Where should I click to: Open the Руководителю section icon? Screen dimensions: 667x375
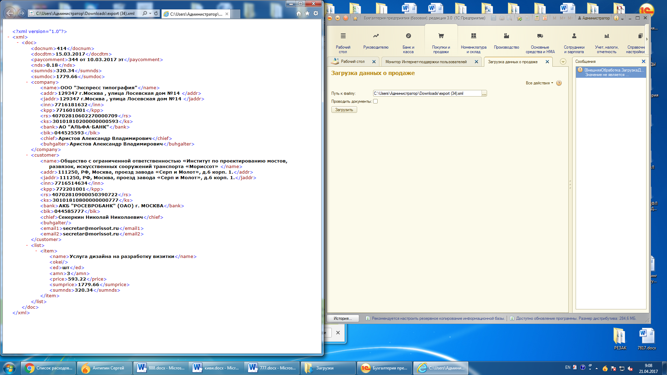tap(376, 36)
